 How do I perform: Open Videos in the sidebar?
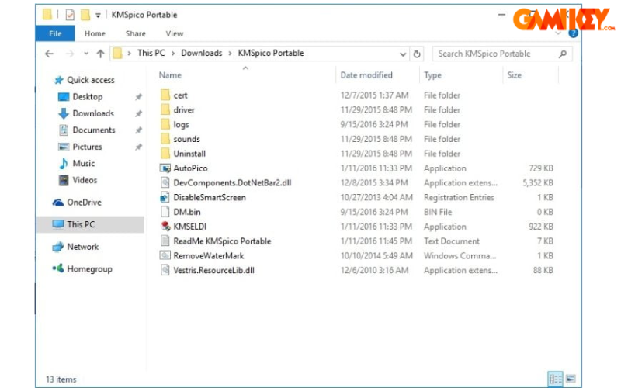85,180
